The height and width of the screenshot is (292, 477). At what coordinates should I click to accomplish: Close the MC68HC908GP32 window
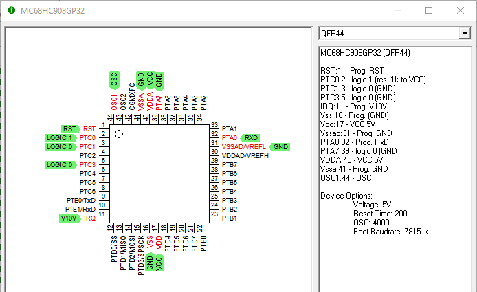click(x=461, y=10)
